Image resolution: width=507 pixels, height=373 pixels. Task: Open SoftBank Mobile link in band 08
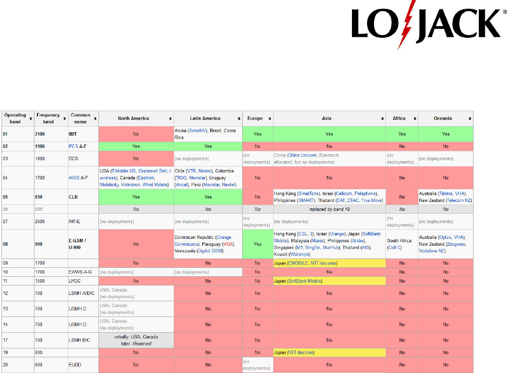click(x=327, y=237)
